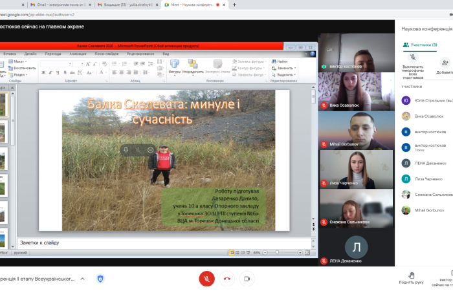The image size is (453, 291).
Task: Click the Raise hand icon
Action: [x=411, y=275]
